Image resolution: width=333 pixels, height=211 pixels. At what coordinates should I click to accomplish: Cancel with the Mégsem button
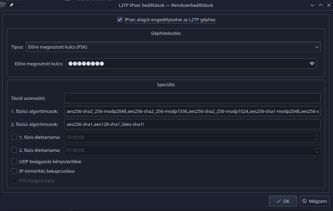[x=314, y=201]
